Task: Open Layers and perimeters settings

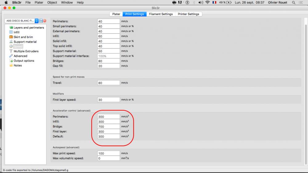Action: (x=29, y=28)
